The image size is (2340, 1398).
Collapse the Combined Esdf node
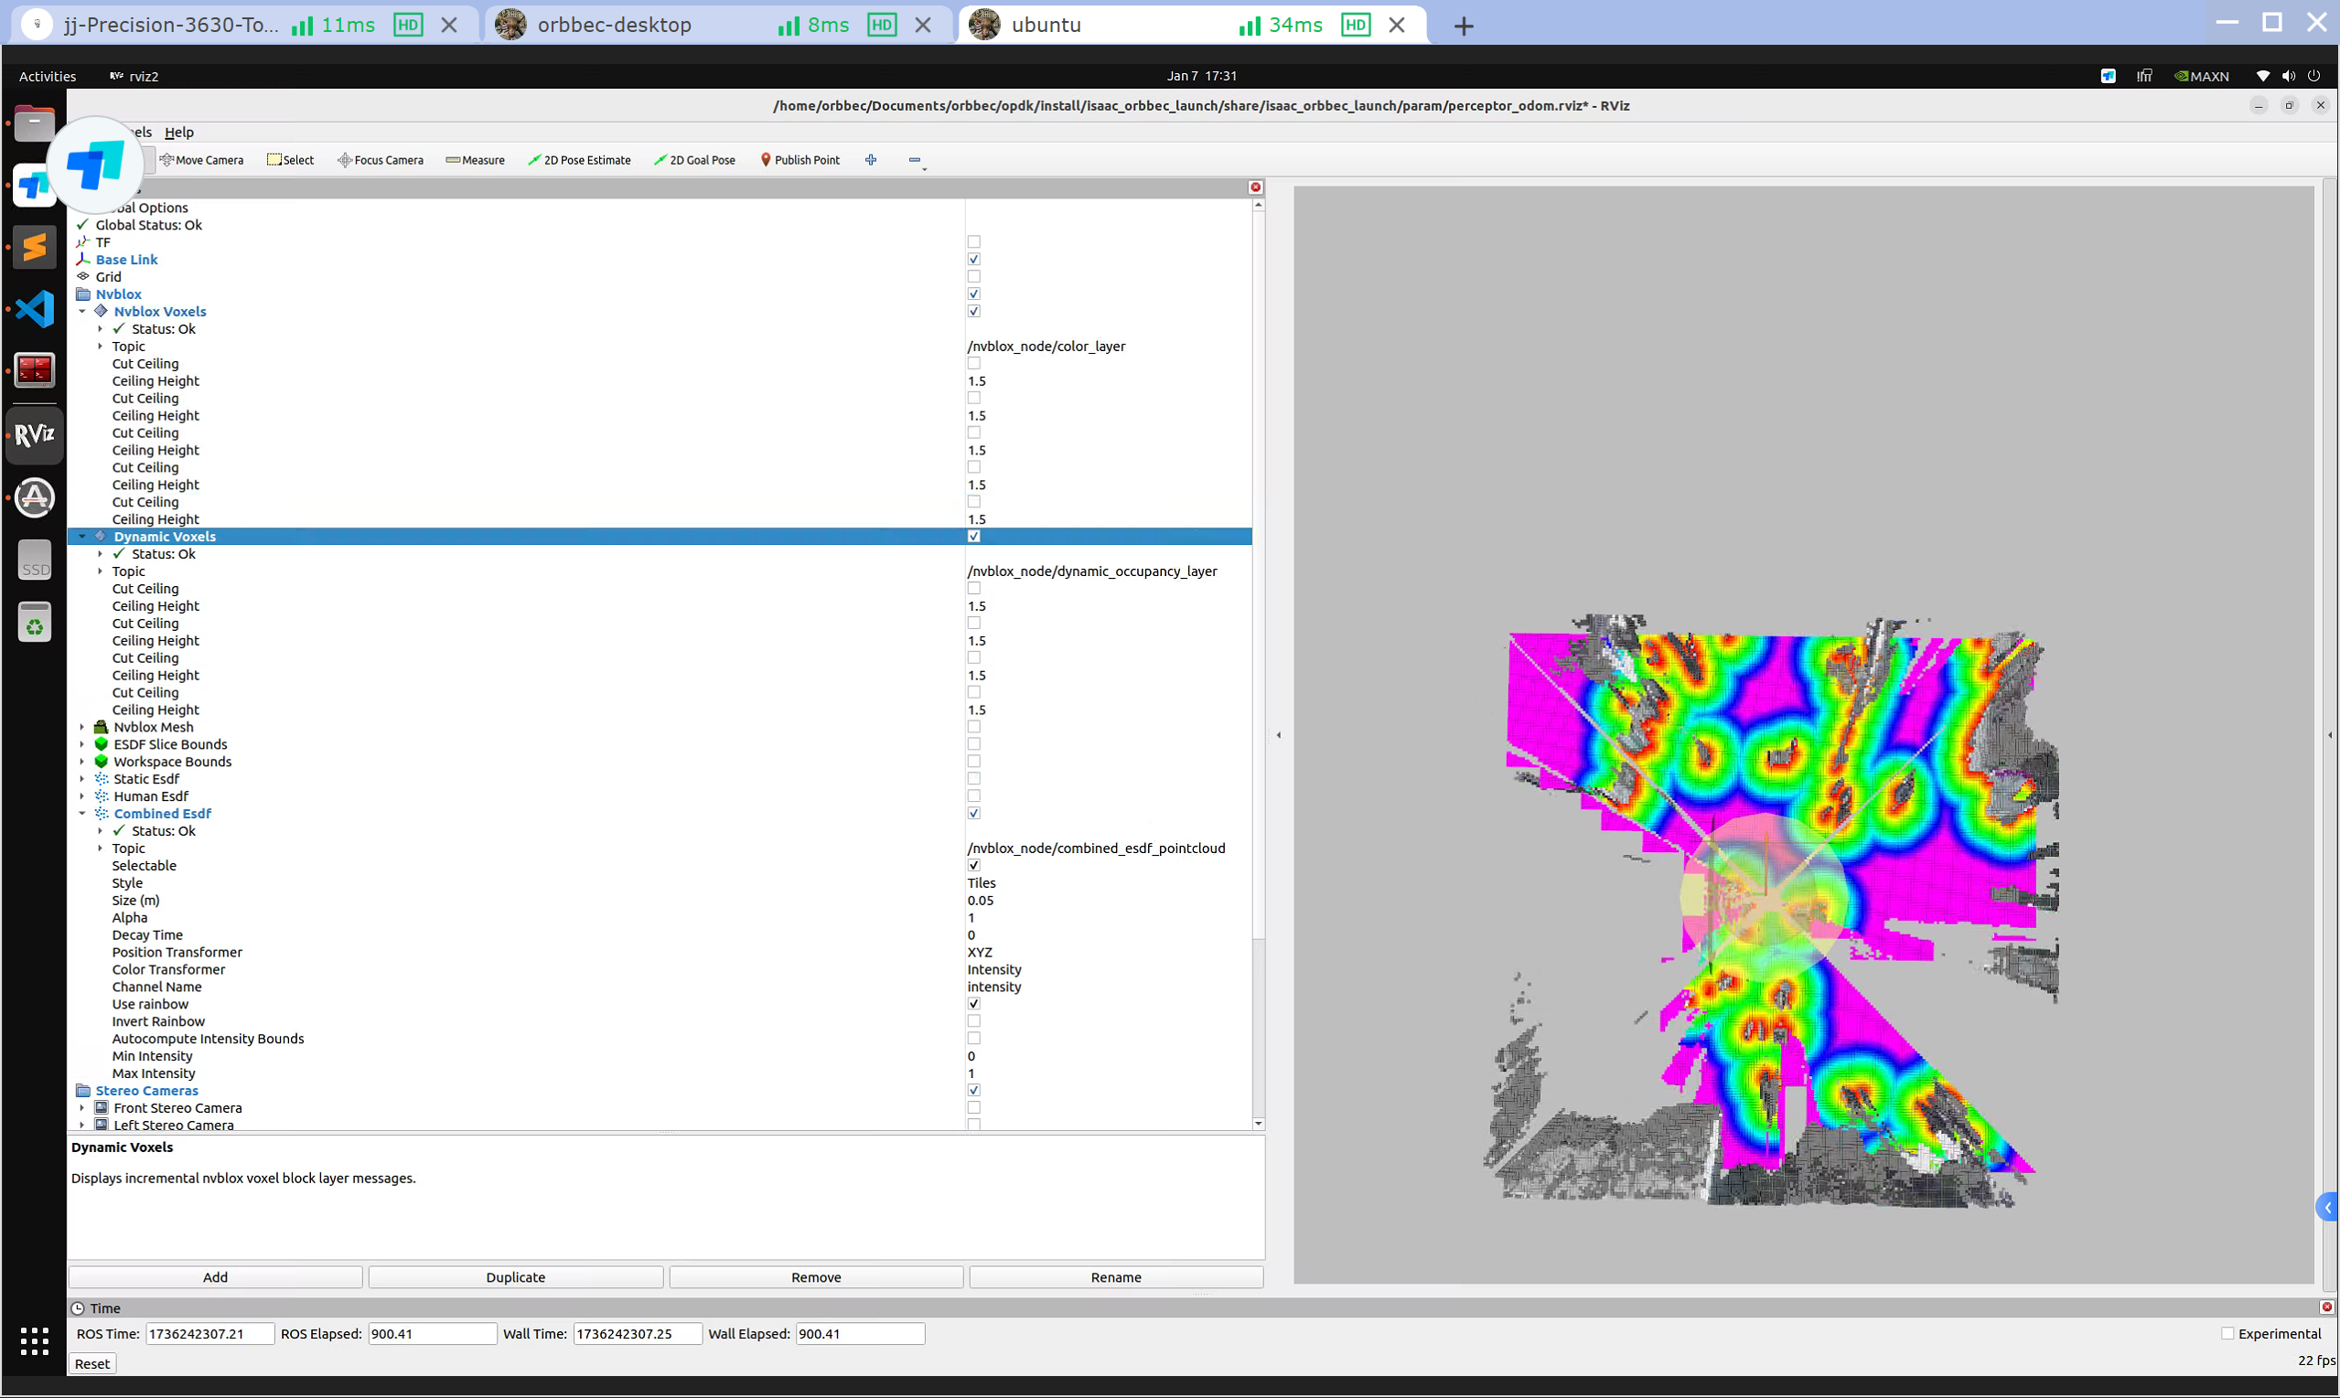[82, 813]
